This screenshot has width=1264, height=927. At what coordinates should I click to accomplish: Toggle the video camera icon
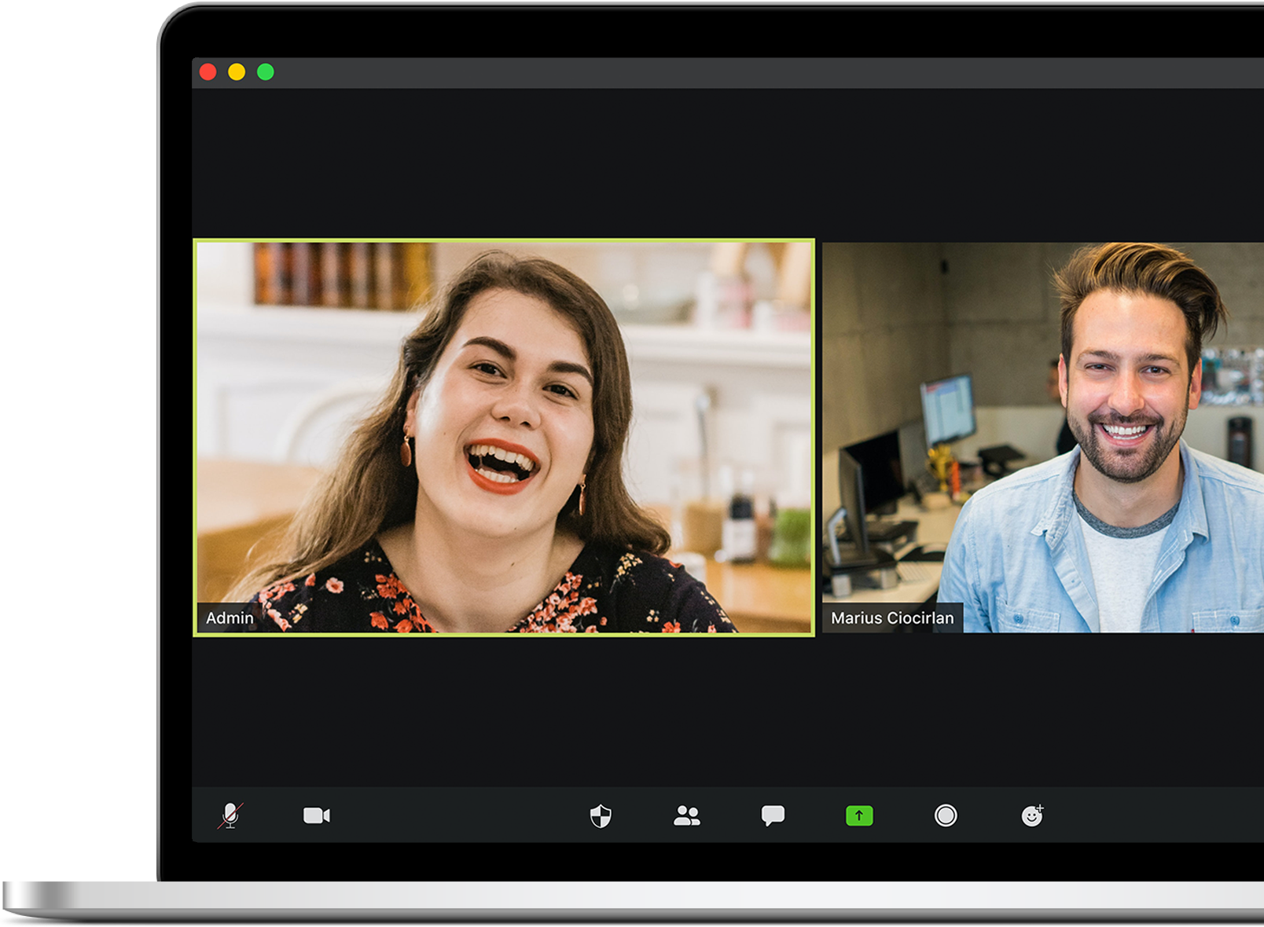pos(317,815)
